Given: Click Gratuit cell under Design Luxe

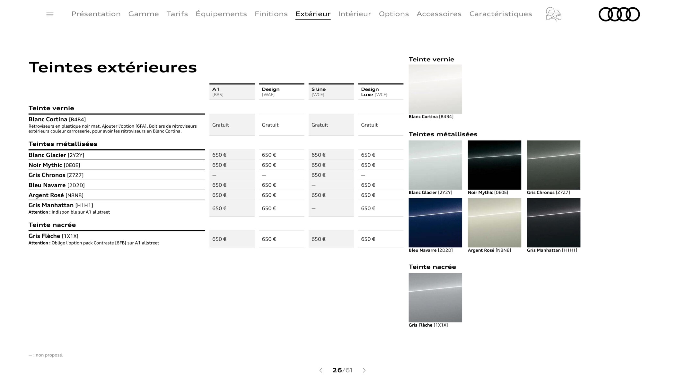Looking at the screenshot, I should click(381, 125).
